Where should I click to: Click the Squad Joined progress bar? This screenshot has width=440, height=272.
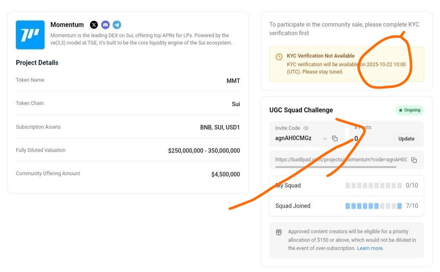pos(374,206)
